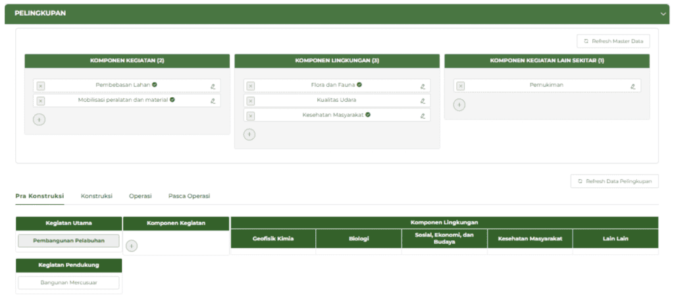Add component in Komponen Kegiatan table column
This screenshot has width=674, height=306.
pos(132,246)
